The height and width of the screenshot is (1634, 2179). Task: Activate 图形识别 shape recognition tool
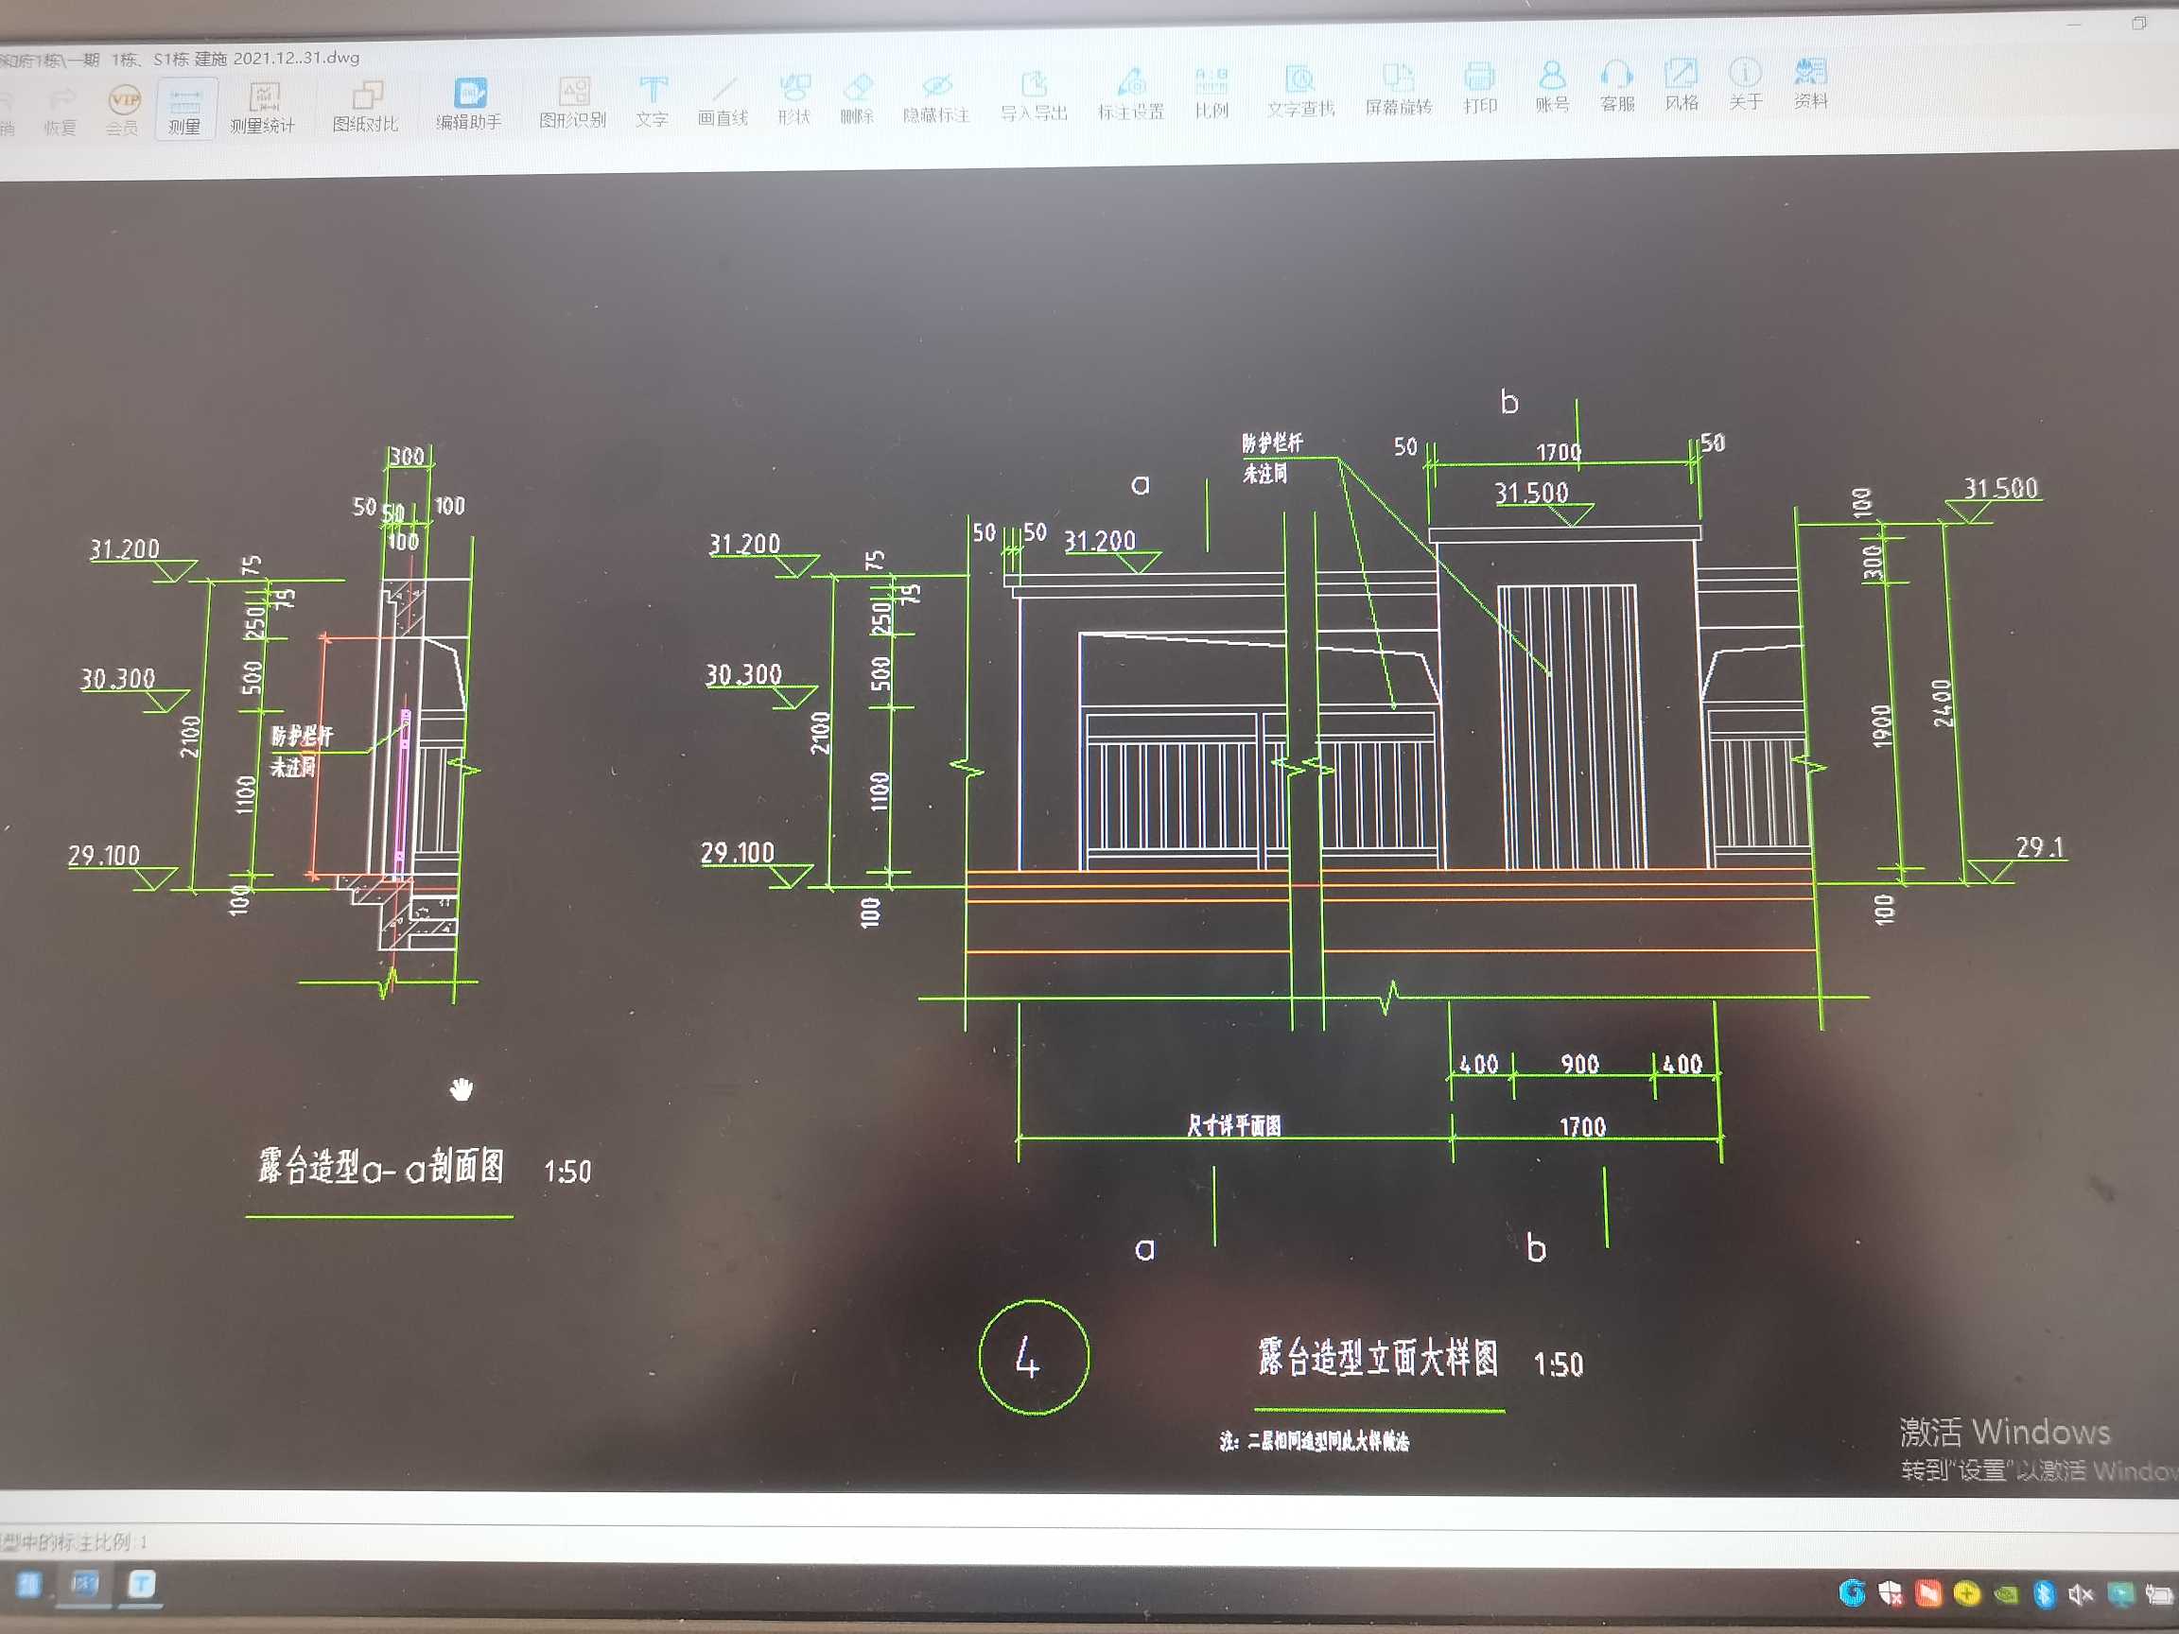coord(572,102)
